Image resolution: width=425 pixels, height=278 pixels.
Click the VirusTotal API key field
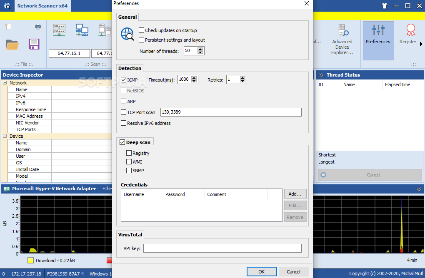222,248
